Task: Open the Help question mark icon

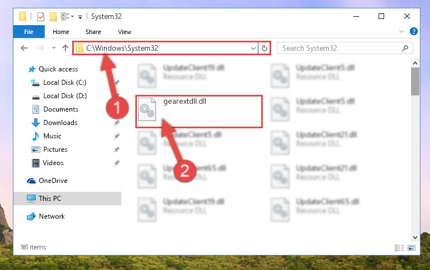Action: (x=414, y=31)
